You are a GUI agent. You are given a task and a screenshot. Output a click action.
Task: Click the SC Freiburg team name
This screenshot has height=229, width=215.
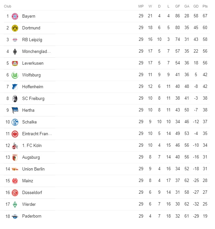pos(33,99)
